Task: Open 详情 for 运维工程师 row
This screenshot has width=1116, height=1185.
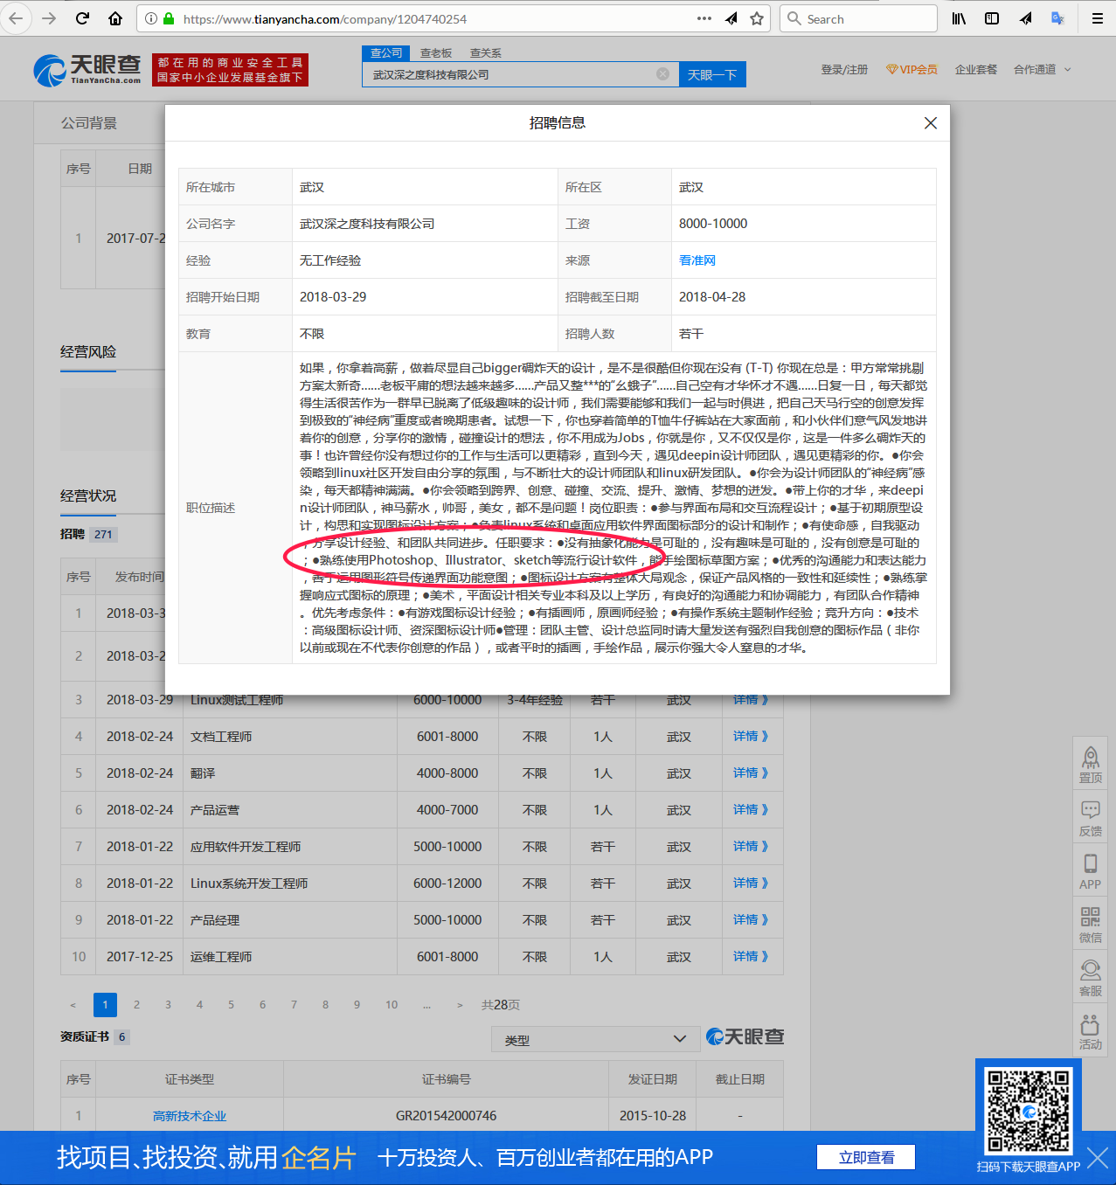Action: coord(750,957)
